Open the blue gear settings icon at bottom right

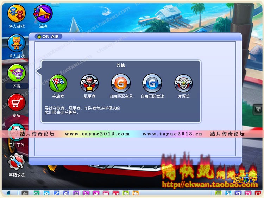pyautogui.click(x=238, y=193)
